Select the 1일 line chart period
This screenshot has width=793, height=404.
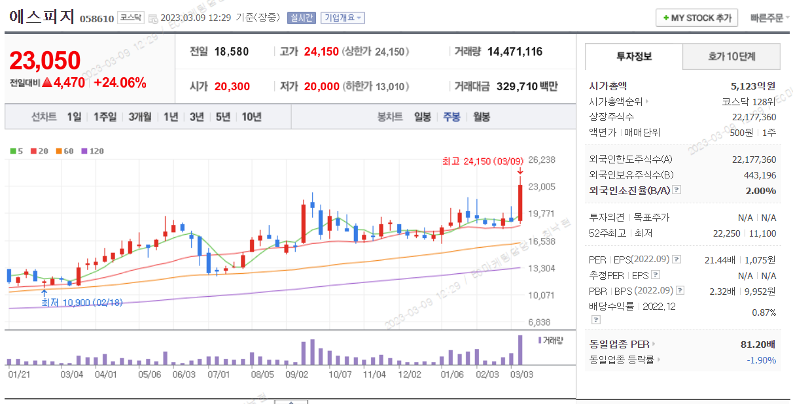[x=75, y=117]
